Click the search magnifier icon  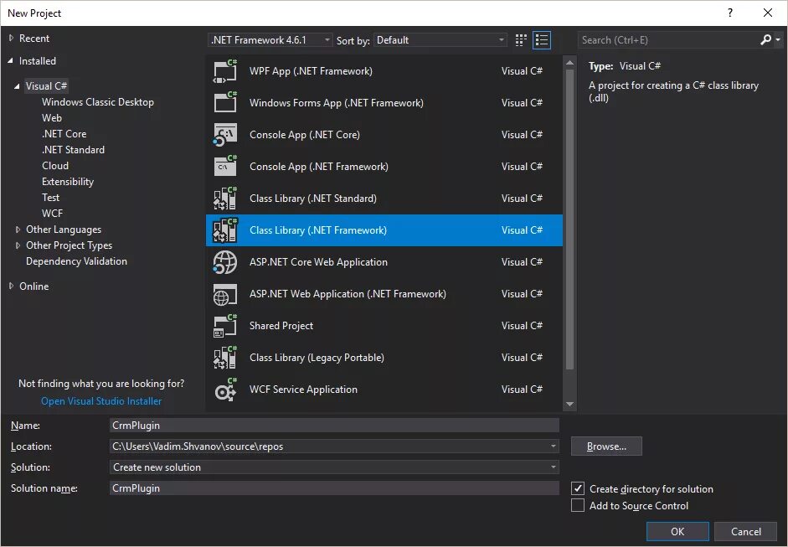click(765, 39)
